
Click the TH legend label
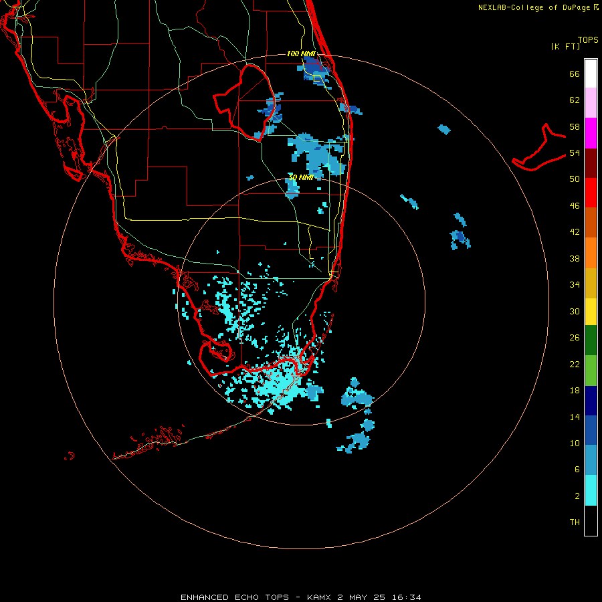[575, 522]
